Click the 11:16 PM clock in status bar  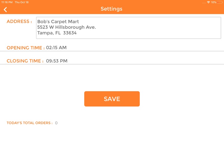tap(7, 2)
